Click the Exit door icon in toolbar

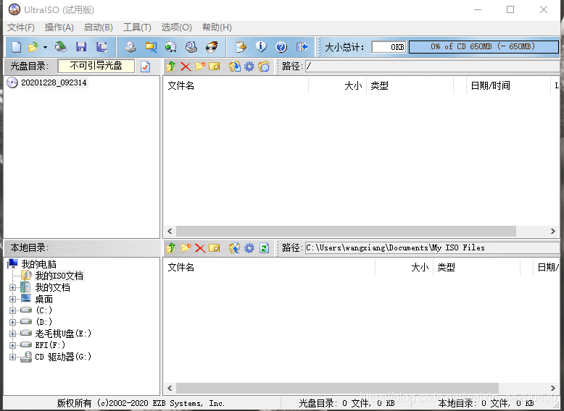point(302,47)
